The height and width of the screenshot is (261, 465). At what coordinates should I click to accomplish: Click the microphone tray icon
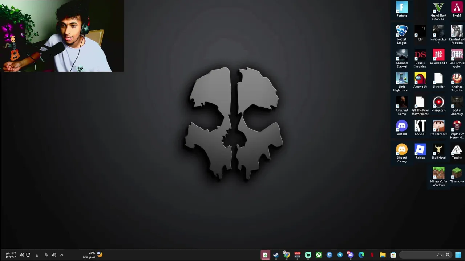click(46, 255)
